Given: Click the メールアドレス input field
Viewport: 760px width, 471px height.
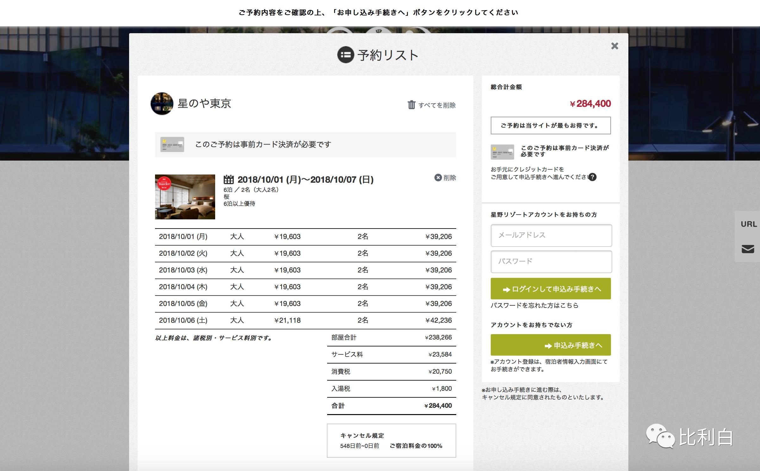Looking at the screenshot, I should pos(551,235).
